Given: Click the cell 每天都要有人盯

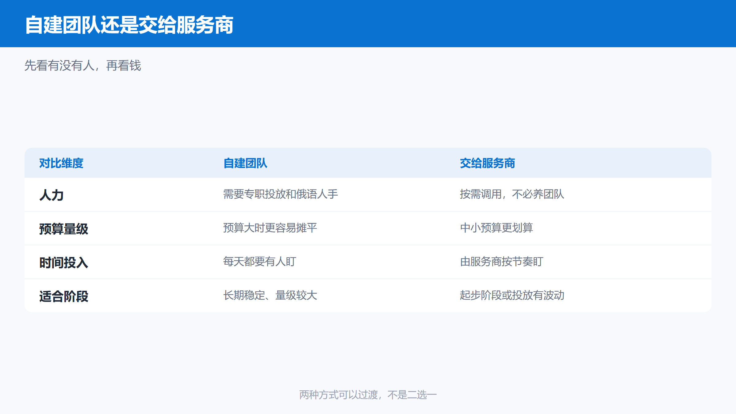Looking at the screenshot, I should [x=260, y=262].
